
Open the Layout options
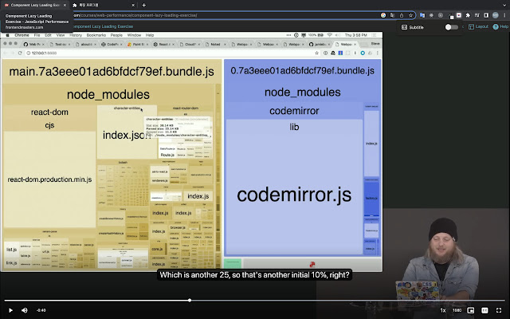point(477,27)
